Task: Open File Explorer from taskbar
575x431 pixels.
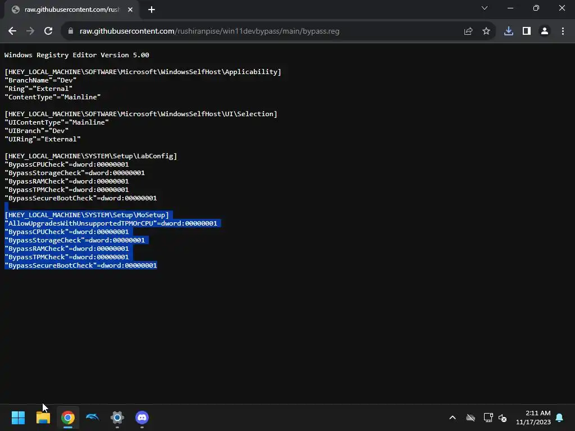Action: tap(43, 418)
